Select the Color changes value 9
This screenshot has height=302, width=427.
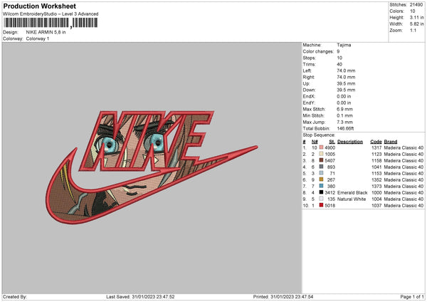[x=338, y=51]
